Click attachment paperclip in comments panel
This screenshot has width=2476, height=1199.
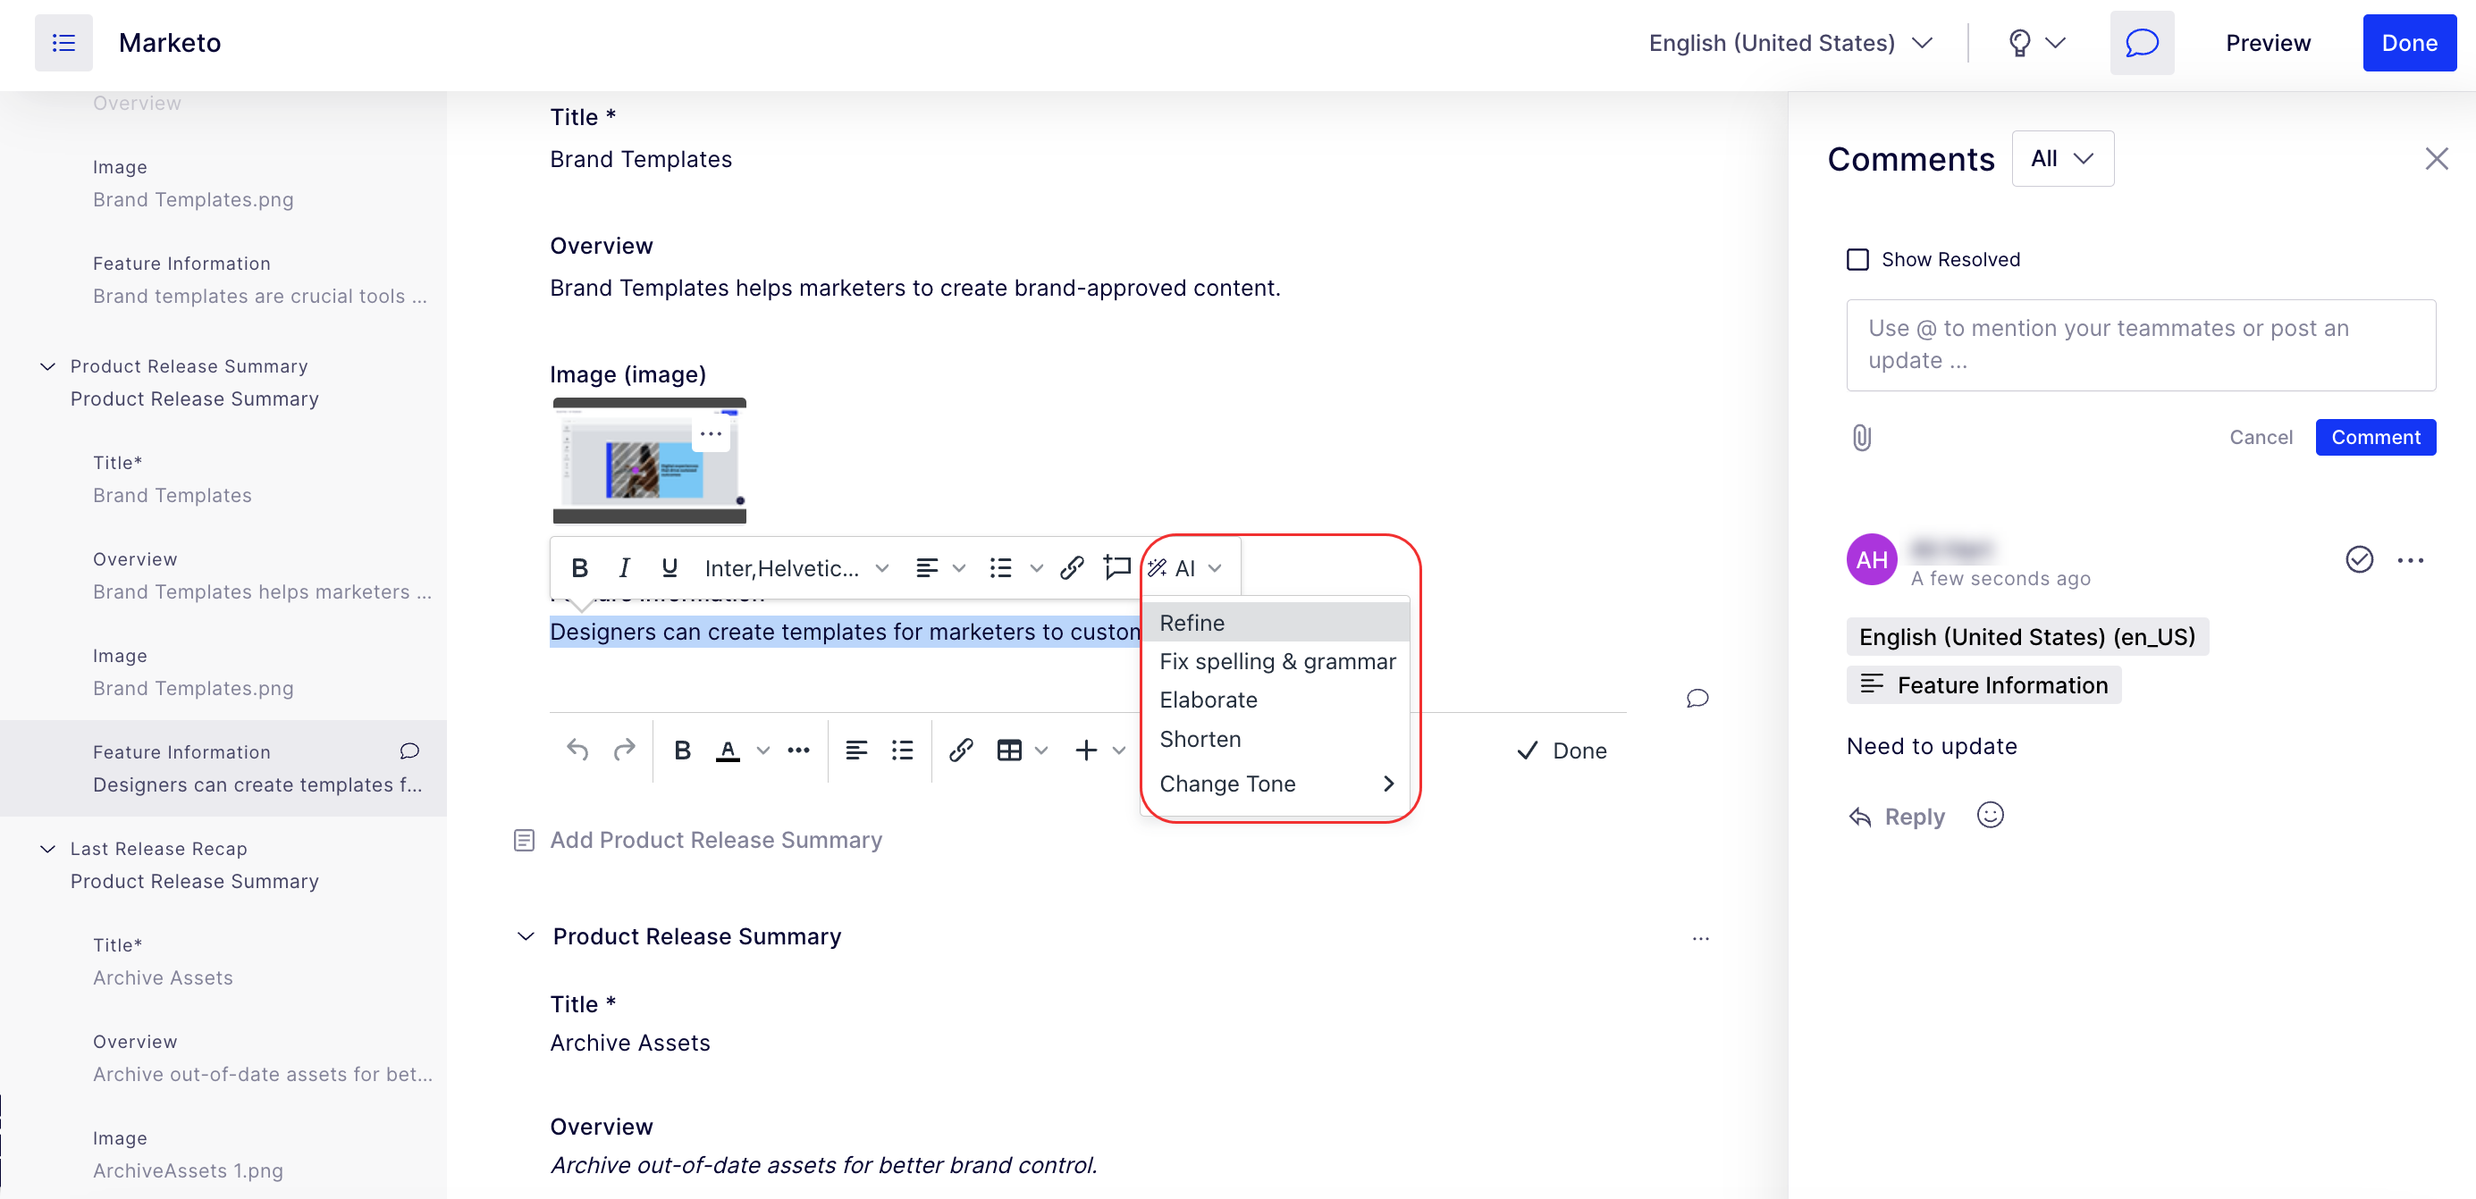(x=1862, y=438)
